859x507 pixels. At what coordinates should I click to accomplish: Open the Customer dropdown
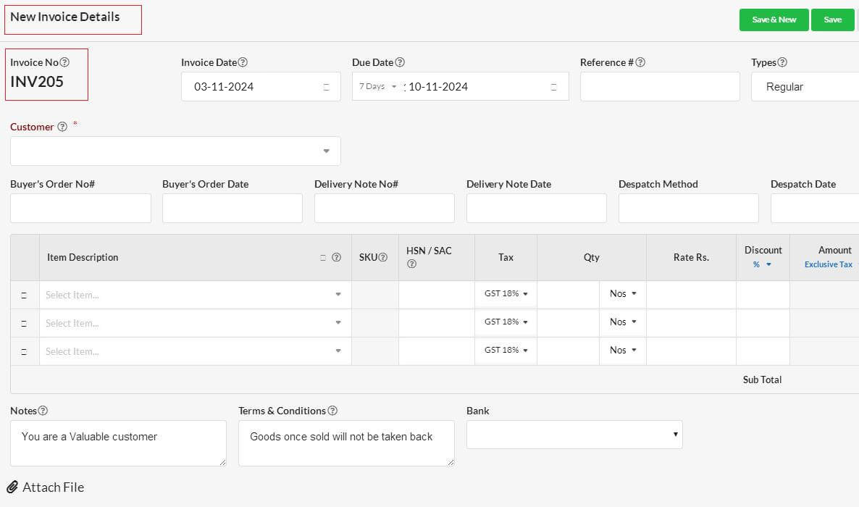click(x=175, y=151)
